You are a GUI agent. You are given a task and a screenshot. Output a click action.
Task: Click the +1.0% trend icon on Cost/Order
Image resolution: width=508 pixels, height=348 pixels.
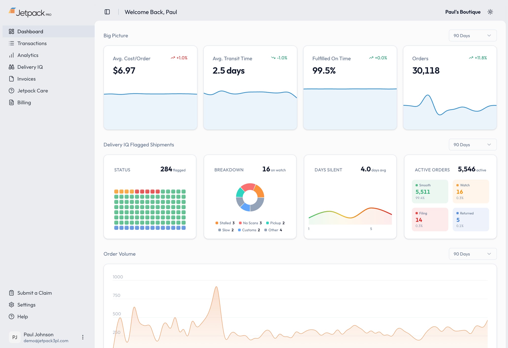(173, 58)
